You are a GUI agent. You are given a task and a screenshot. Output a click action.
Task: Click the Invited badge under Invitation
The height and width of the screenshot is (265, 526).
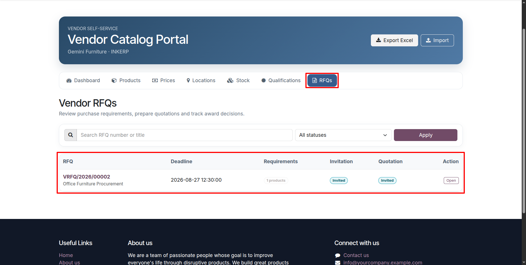(x=339, y=181)
